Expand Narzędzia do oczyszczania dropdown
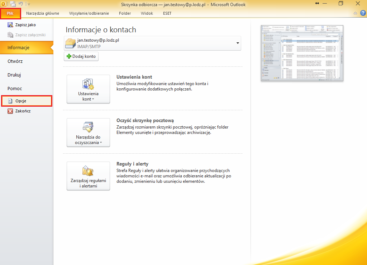Viewport: 367px width, 265px height. click(x=88, y=132)
